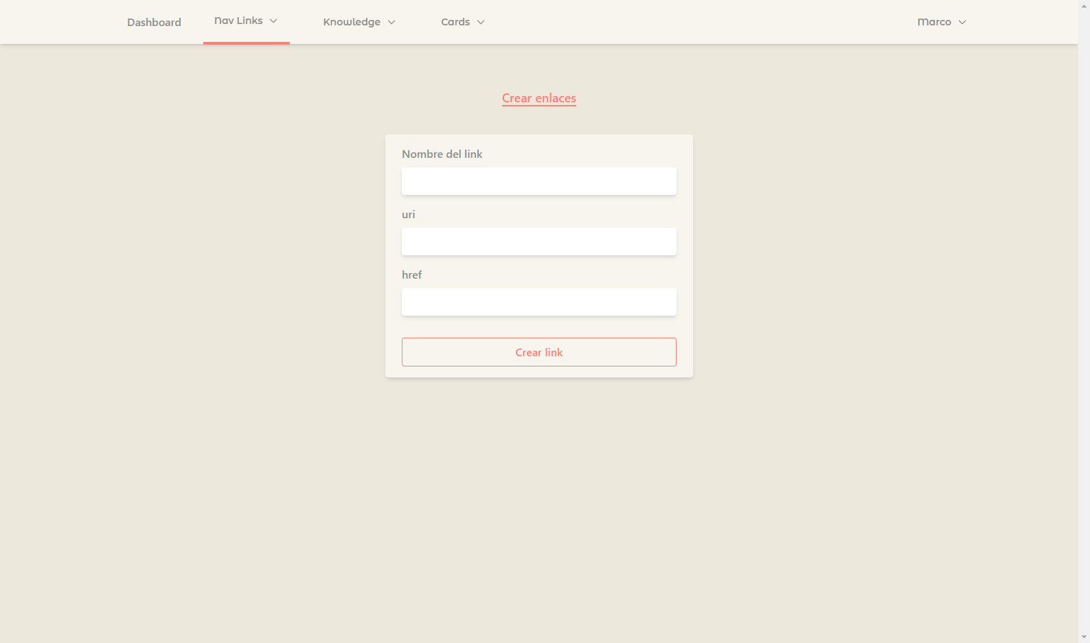Click the Cards dropdown arrow

(x=481, y=22)
